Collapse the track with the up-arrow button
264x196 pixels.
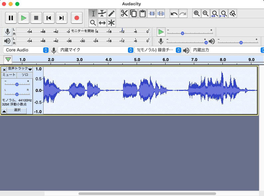4,111
